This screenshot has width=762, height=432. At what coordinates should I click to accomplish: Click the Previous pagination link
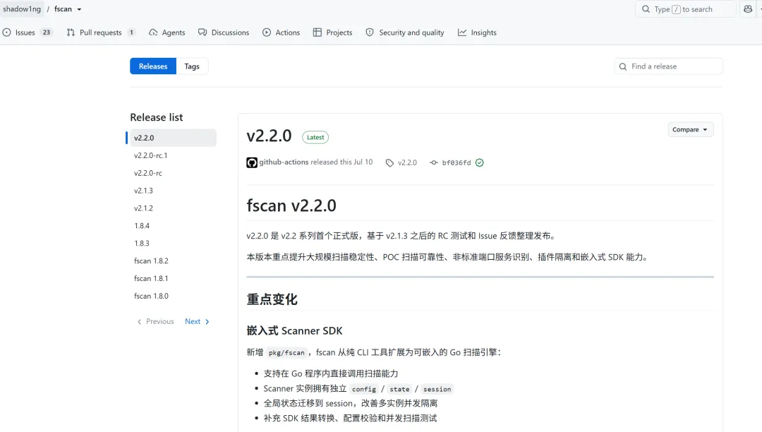tap(155, 321)
